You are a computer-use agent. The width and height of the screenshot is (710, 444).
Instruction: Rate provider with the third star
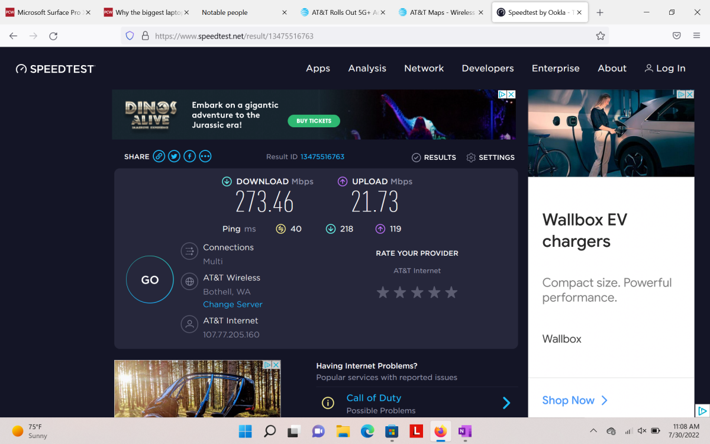(417, 292)
